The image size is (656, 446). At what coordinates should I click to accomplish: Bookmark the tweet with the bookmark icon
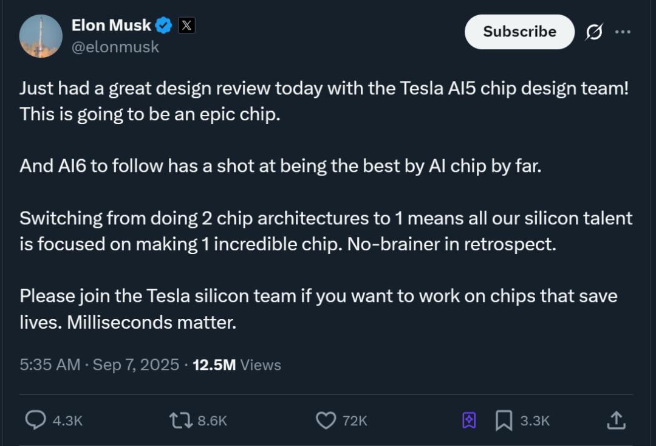click(x=504, y=420)
